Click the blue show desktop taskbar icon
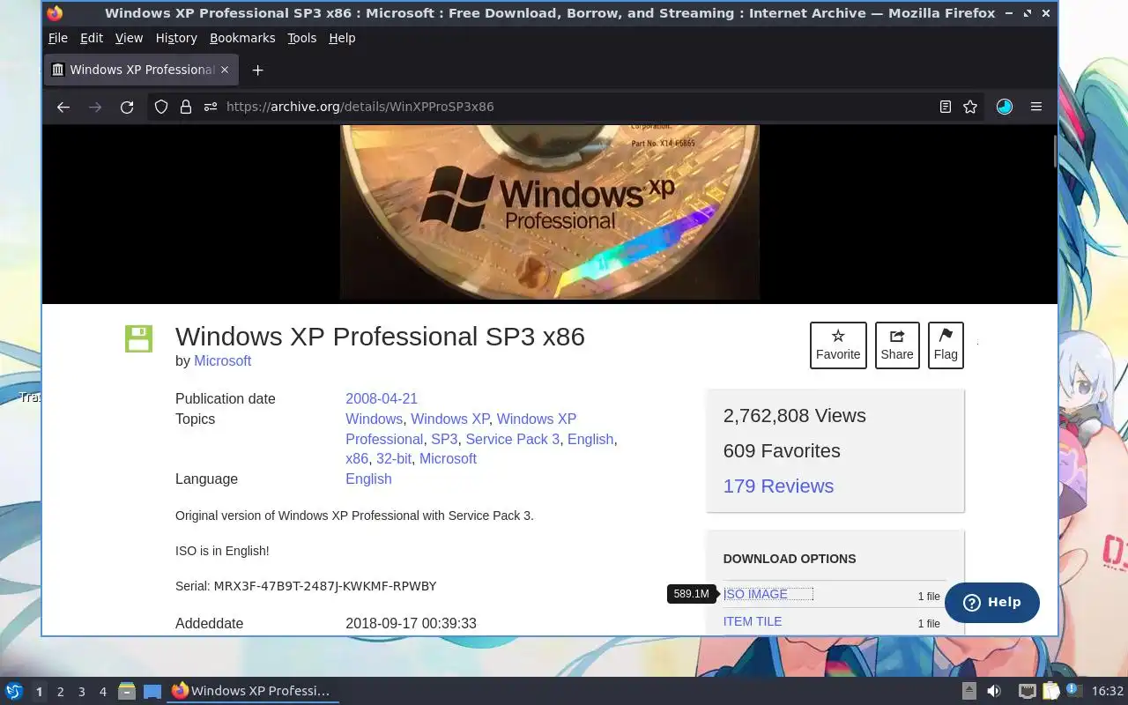The width and height of the screenshot is (1128, 705). pos(152,692)
